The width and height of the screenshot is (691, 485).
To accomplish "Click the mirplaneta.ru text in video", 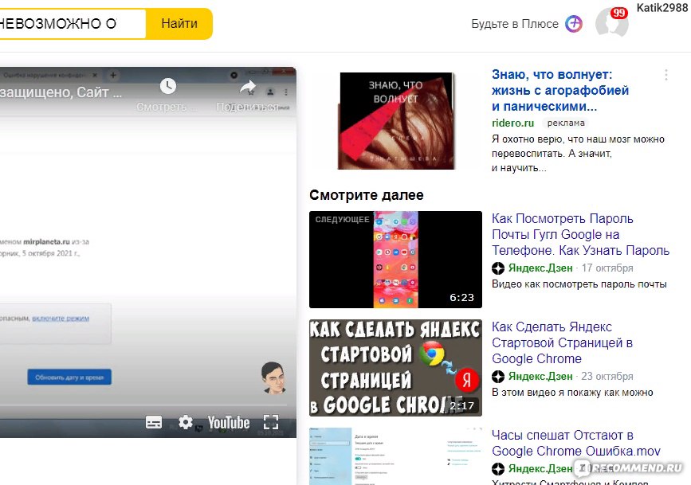I will tap(46, 241).
